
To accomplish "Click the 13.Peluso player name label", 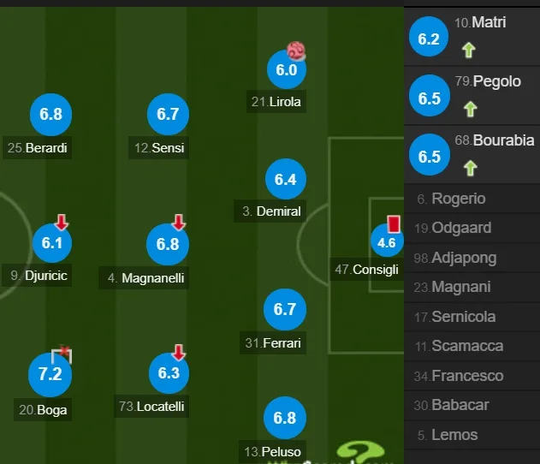I will point(272,452).
